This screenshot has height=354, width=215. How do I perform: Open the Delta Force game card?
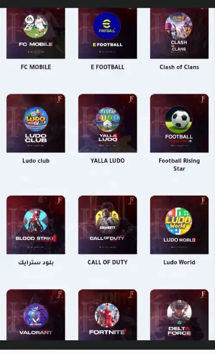click(x=179, y=315)
